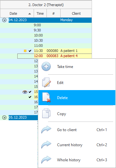The image size is (116, 168).
Task: Click client name A patient 1
Action: coord(69,51)
